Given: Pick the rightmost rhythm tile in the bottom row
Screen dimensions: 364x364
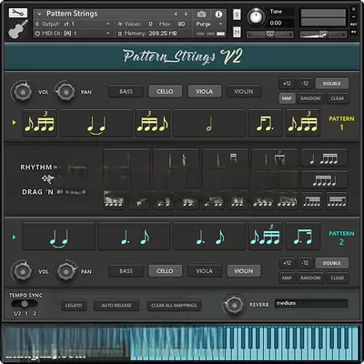Looking at the screenshot, I should [337, 201].
